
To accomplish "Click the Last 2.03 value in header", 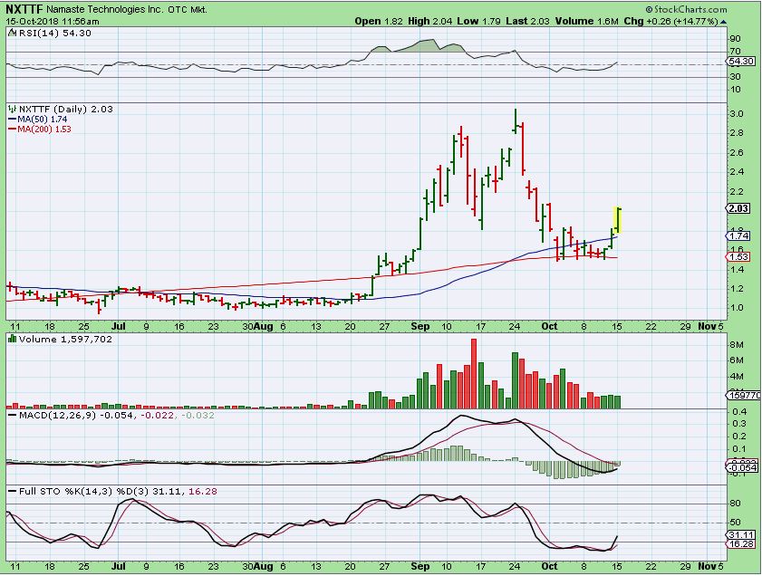I will pos(527,22).
